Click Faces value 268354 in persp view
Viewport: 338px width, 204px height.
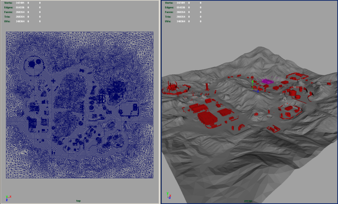tap(181, 12)
